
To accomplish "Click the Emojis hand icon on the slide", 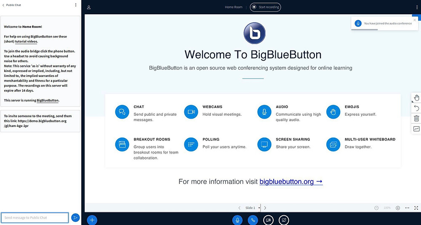I will pyautogui.click(x=333, y=112).
